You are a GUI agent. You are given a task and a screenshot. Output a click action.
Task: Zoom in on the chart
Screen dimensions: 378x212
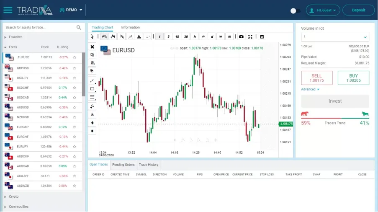[92, 106]
